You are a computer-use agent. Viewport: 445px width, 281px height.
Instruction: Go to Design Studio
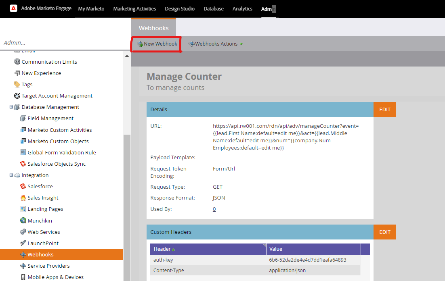click(180, 9)
